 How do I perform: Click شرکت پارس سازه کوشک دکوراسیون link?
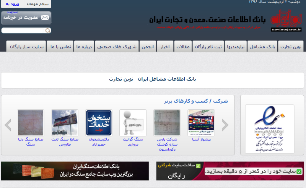[167, 144]
